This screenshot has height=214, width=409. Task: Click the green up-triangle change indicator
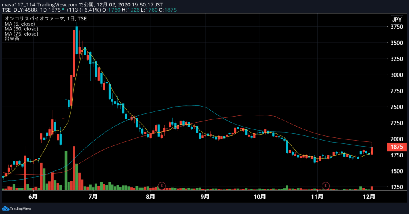pos(63,9)
